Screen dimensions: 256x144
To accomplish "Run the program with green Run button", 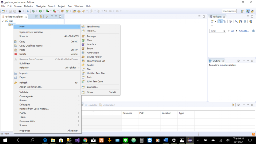I will click(40, 11).
